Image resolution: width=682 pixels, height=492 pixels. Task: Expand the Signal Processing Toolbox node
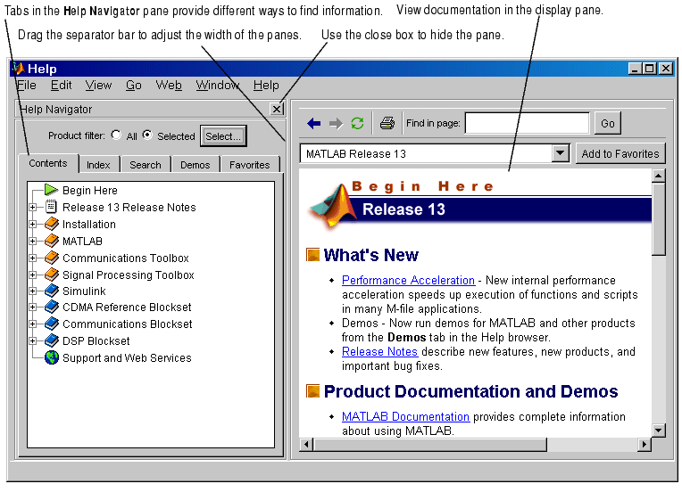coord(33,275)
